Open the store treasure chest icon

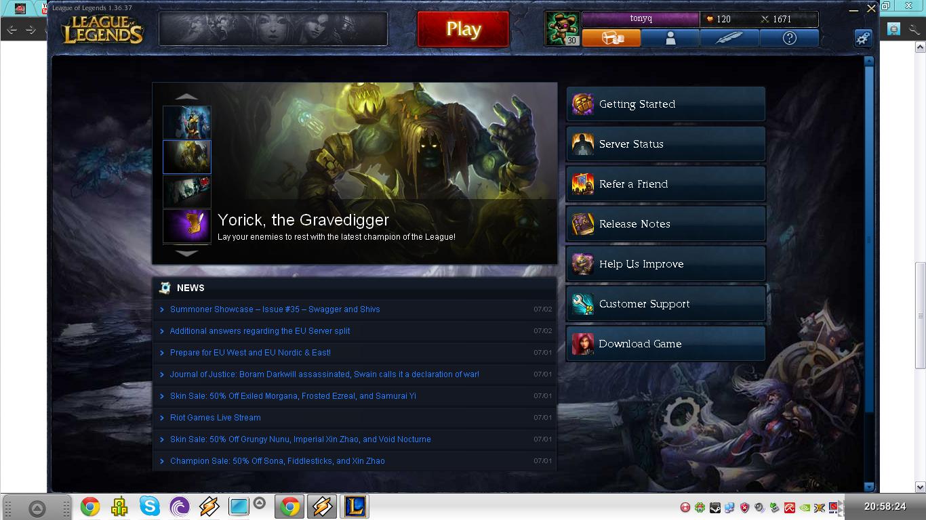611,39
